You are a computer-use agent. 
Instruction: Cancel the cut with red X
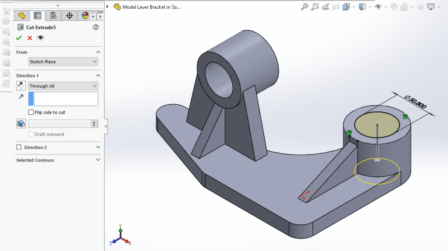point(30,38)
